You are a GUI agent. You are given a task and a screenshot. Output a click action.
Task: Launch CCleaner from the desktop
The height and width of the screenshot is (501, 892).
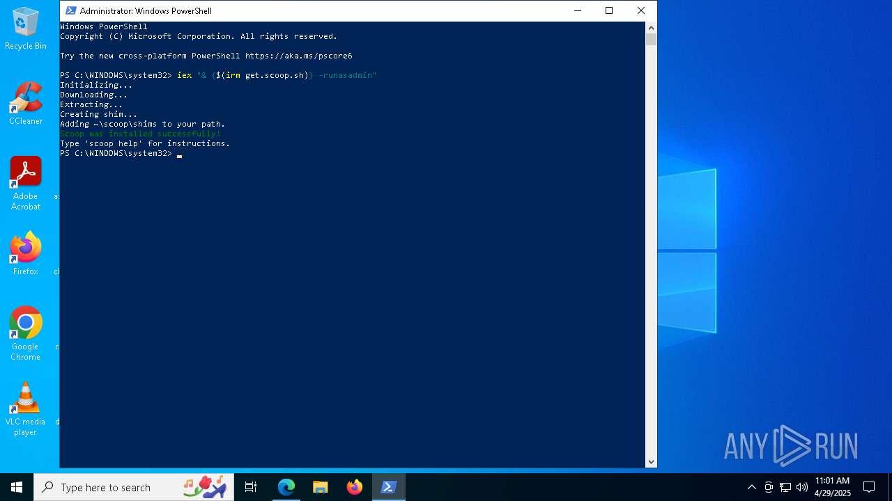pyautogui.click(x=26, y=104)
